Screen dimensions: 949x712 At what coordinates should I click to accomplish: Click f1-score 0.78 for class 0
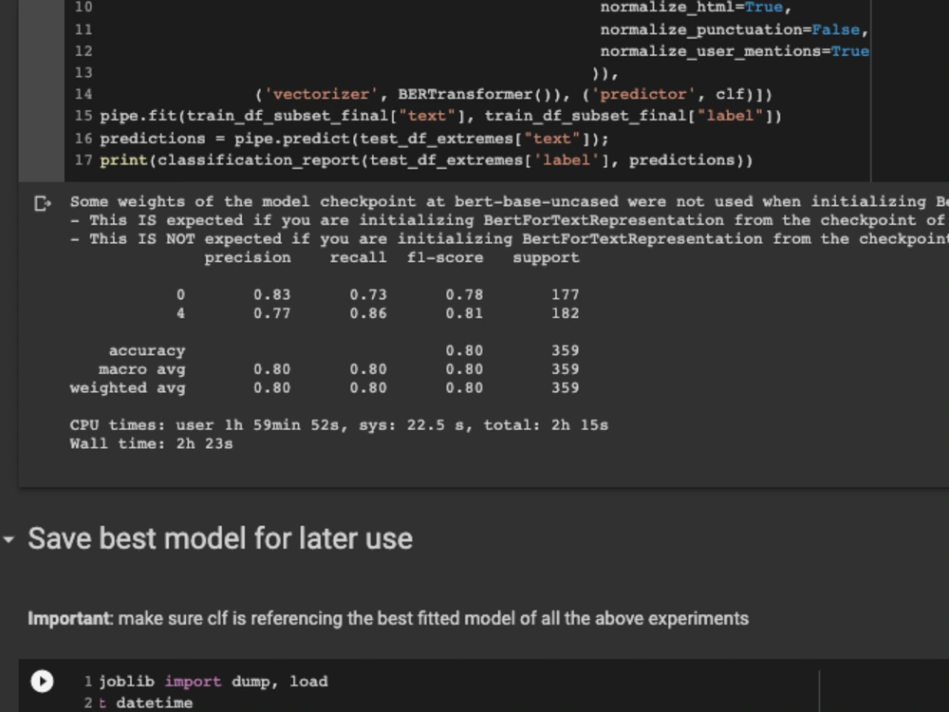464,295
